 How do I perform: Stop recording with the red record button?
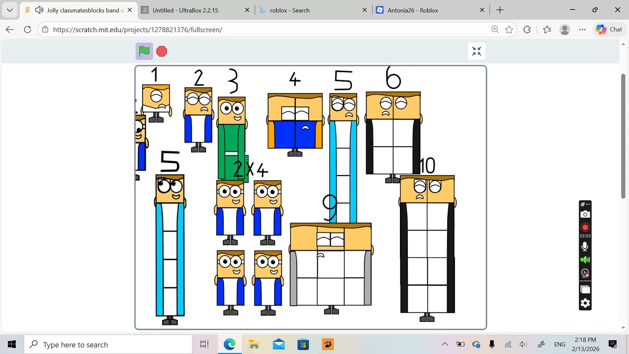click(585, 227)
